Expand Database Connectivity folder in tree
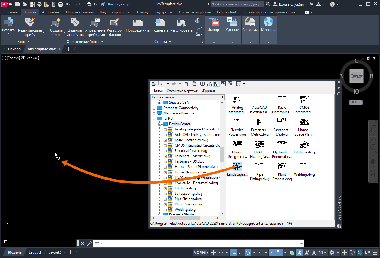This screenshot has width=380, height=258. (154, 108)
